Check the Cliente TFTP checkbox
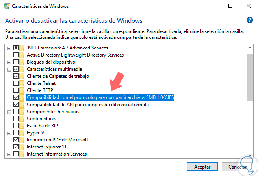 click(16, 90)
